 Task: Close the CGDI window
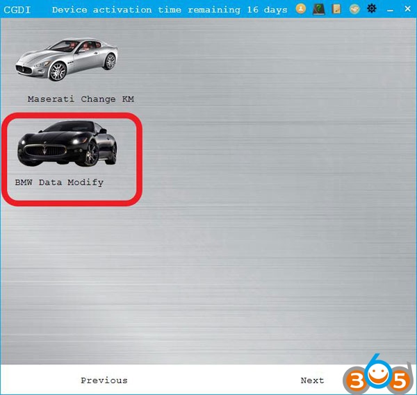(407, 9)
